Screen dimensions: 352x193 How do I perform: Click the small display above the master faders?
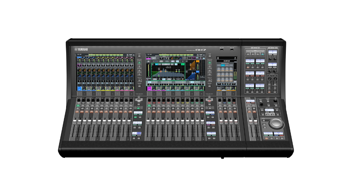(250, 101)
